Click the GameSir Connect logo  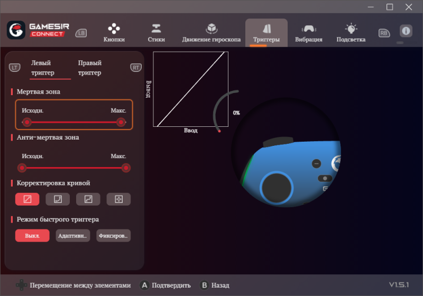pyautogui.click(x=38, y=30)
